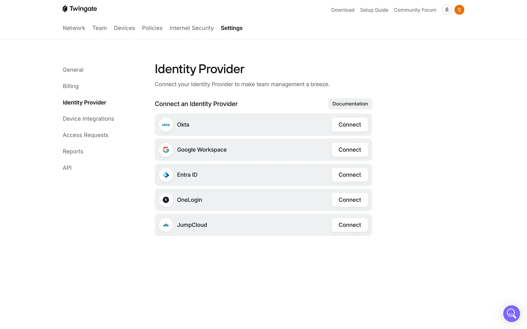
Task: Connect the Okta identity provider
Action: coord(349,125)
